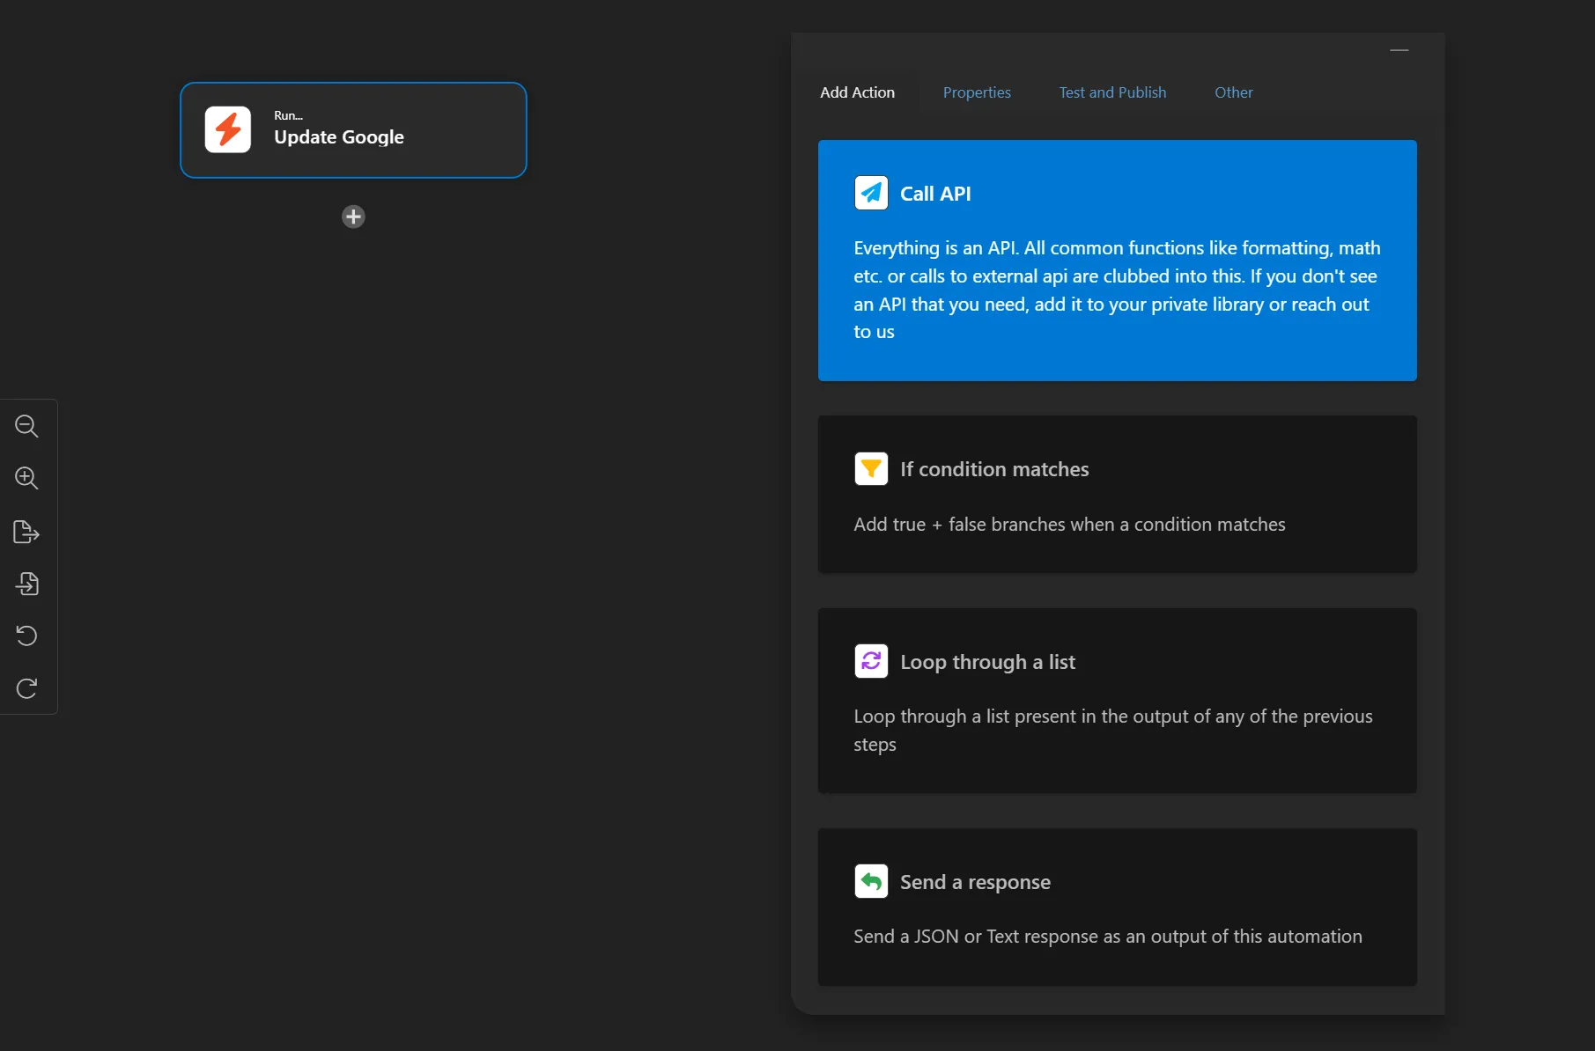Click 'Send a JSON or Text response' description
Screen dimensions: 1595x1051
[x=1107, y=937]
